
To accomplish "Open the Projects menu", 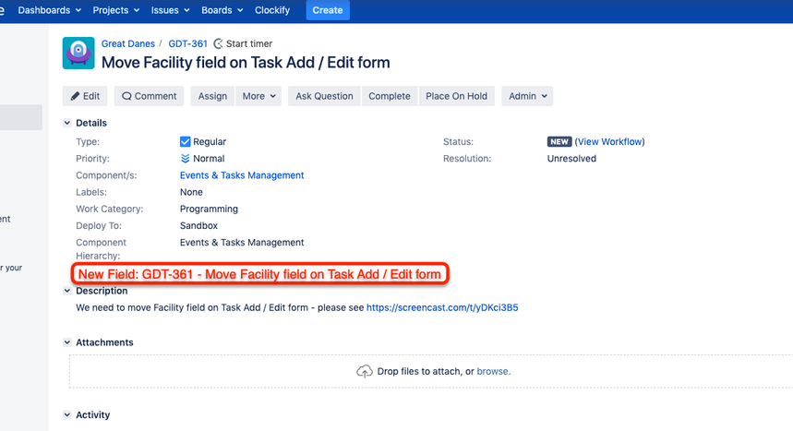I will (x=115, y=10).
